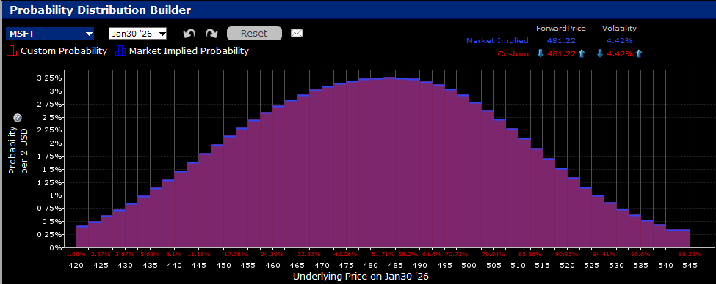
Task: Undo the last distribution change
Action: tap(189, 34)
